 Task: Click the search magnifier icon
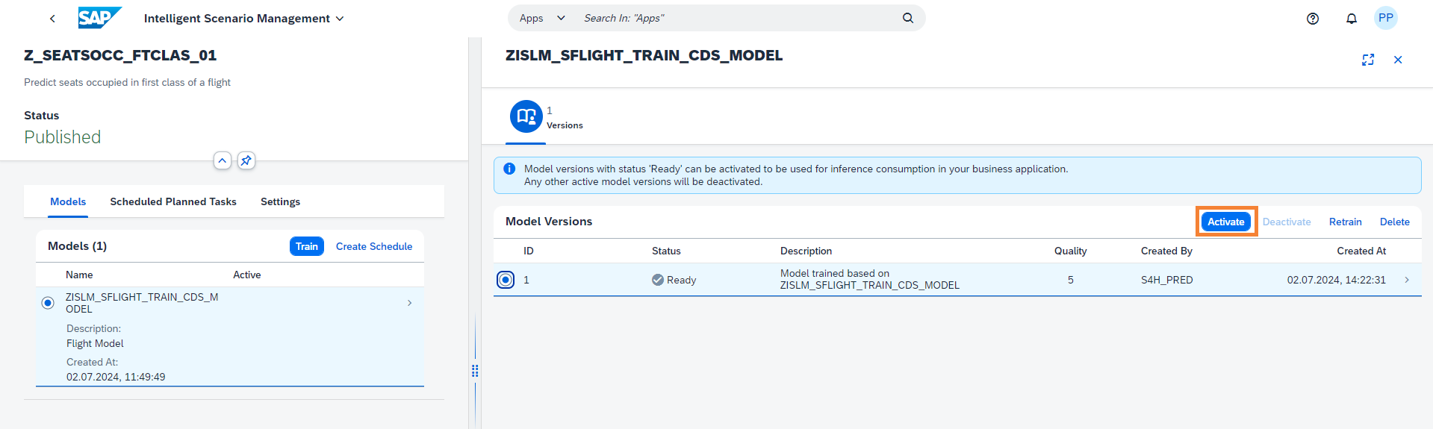(x=907, y=18)
